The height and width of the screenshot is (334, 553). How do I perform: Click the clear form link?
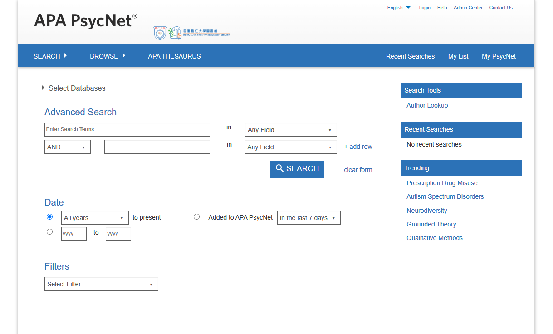point(358,170)
